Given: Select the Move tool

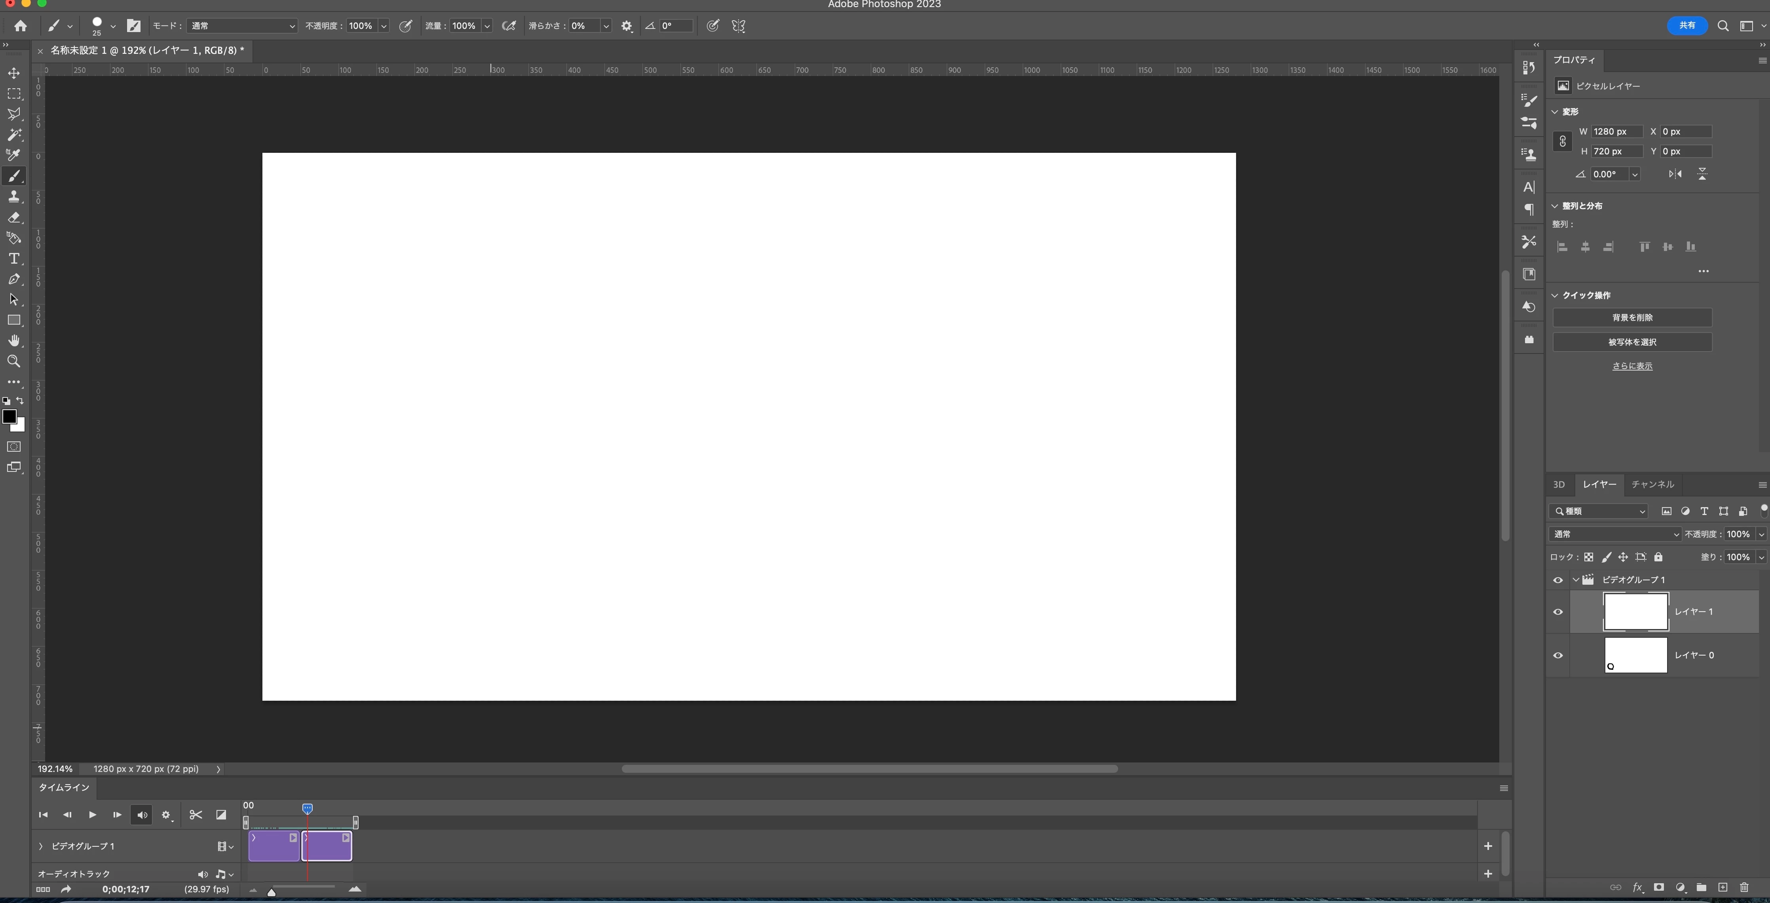Looking at the screenshot, I should click(14, 74).
